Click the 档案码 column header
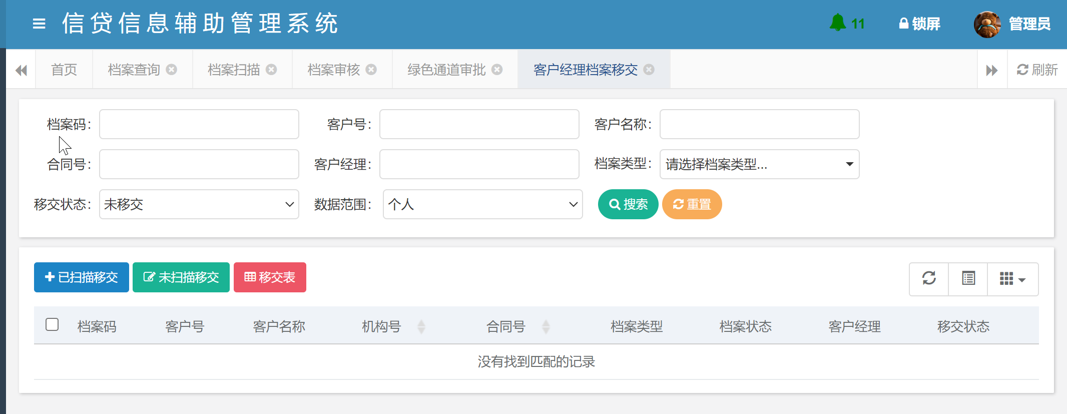Viewport: 1067px width, 414px height. coord(97,327)
